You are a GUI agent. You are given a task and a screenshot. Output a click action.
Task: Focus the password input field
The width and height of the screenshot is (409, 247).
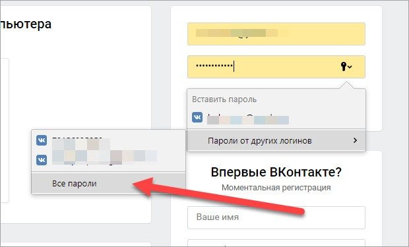click(x=276, y=67)
